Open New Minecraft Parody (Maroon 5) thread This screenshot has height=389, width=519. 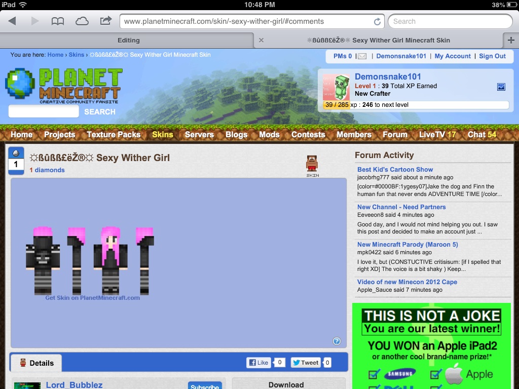pos(407,245)
